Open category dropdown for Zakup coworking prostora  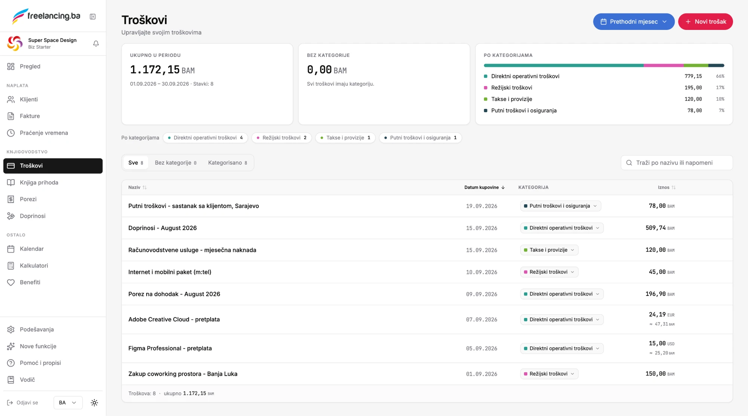click(x=549, y=374)
